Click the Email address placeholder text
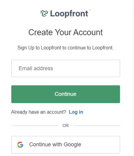Viewport: 134px width, 156px height. [x=36, y=68]
